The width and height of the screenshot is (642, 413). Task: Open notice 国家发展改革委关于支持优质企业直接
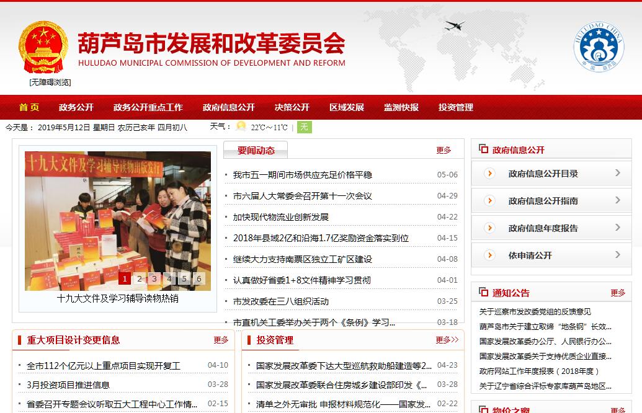click(x=545, y=356)
